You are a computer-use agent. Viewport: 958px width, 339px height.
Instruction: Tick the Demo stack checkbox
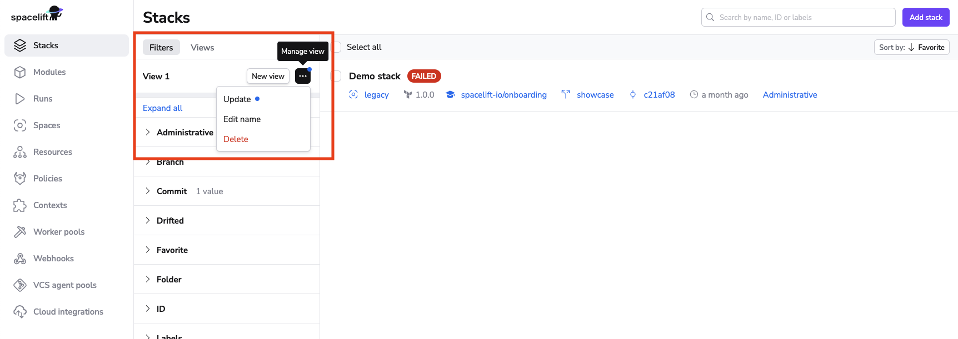336,76
